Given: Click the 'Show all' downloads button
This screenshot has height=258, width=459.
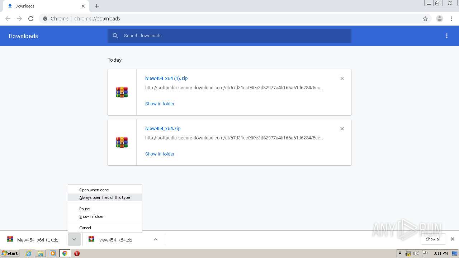Looking at the screenshot, I should tap(433, 239).
